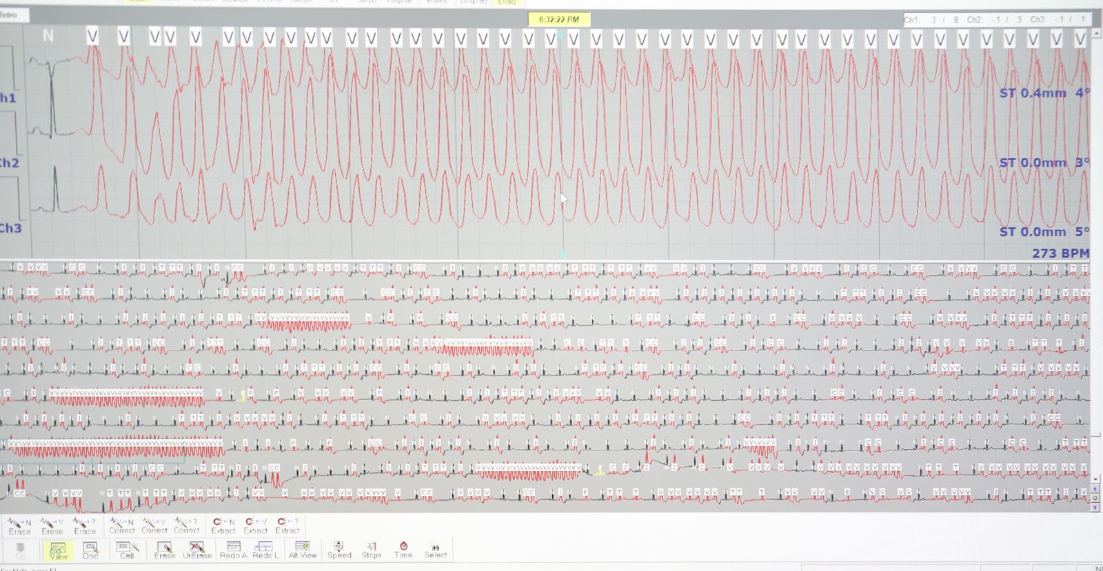This screenshot has width=1103, height=571.
Task: Choose the Correct to V beat tool
Action: (154, 526)
